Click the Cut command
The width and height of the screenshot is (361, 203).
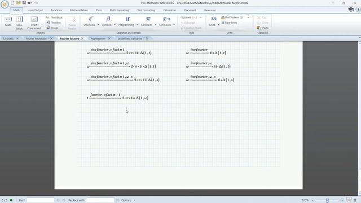coord(262,17)
